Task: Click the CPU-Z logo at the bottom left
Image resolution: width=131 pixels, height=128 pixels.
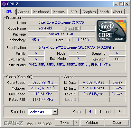Action: [13, 123]
